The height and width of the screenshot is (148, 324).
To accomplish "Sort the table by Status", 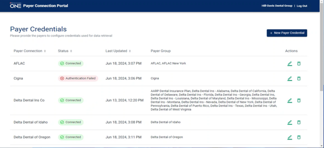I will coord(71,51).
